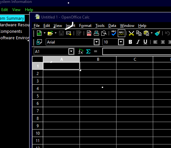The width and height of the screenshot is (171, 148).
Task: Center text horizontally
Action: click(163, 42)
